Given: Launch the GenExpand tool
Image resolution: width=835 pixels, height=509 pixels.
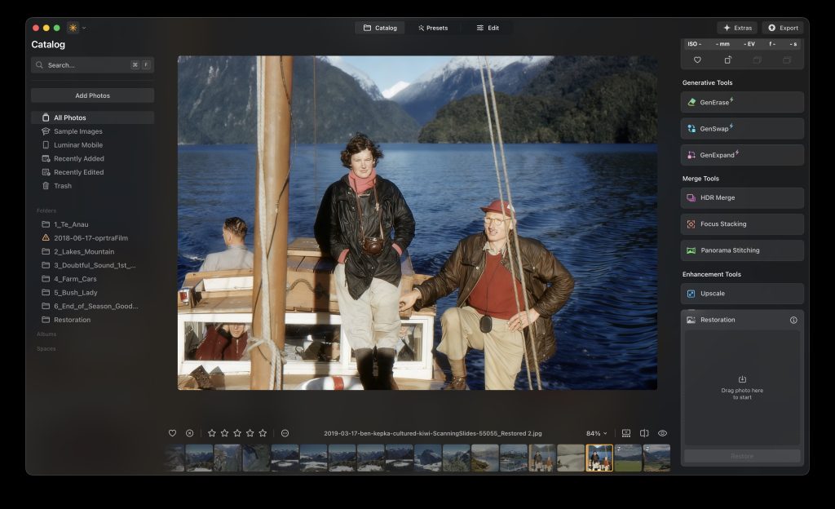Looking at the screenshot, I should 741,154.
